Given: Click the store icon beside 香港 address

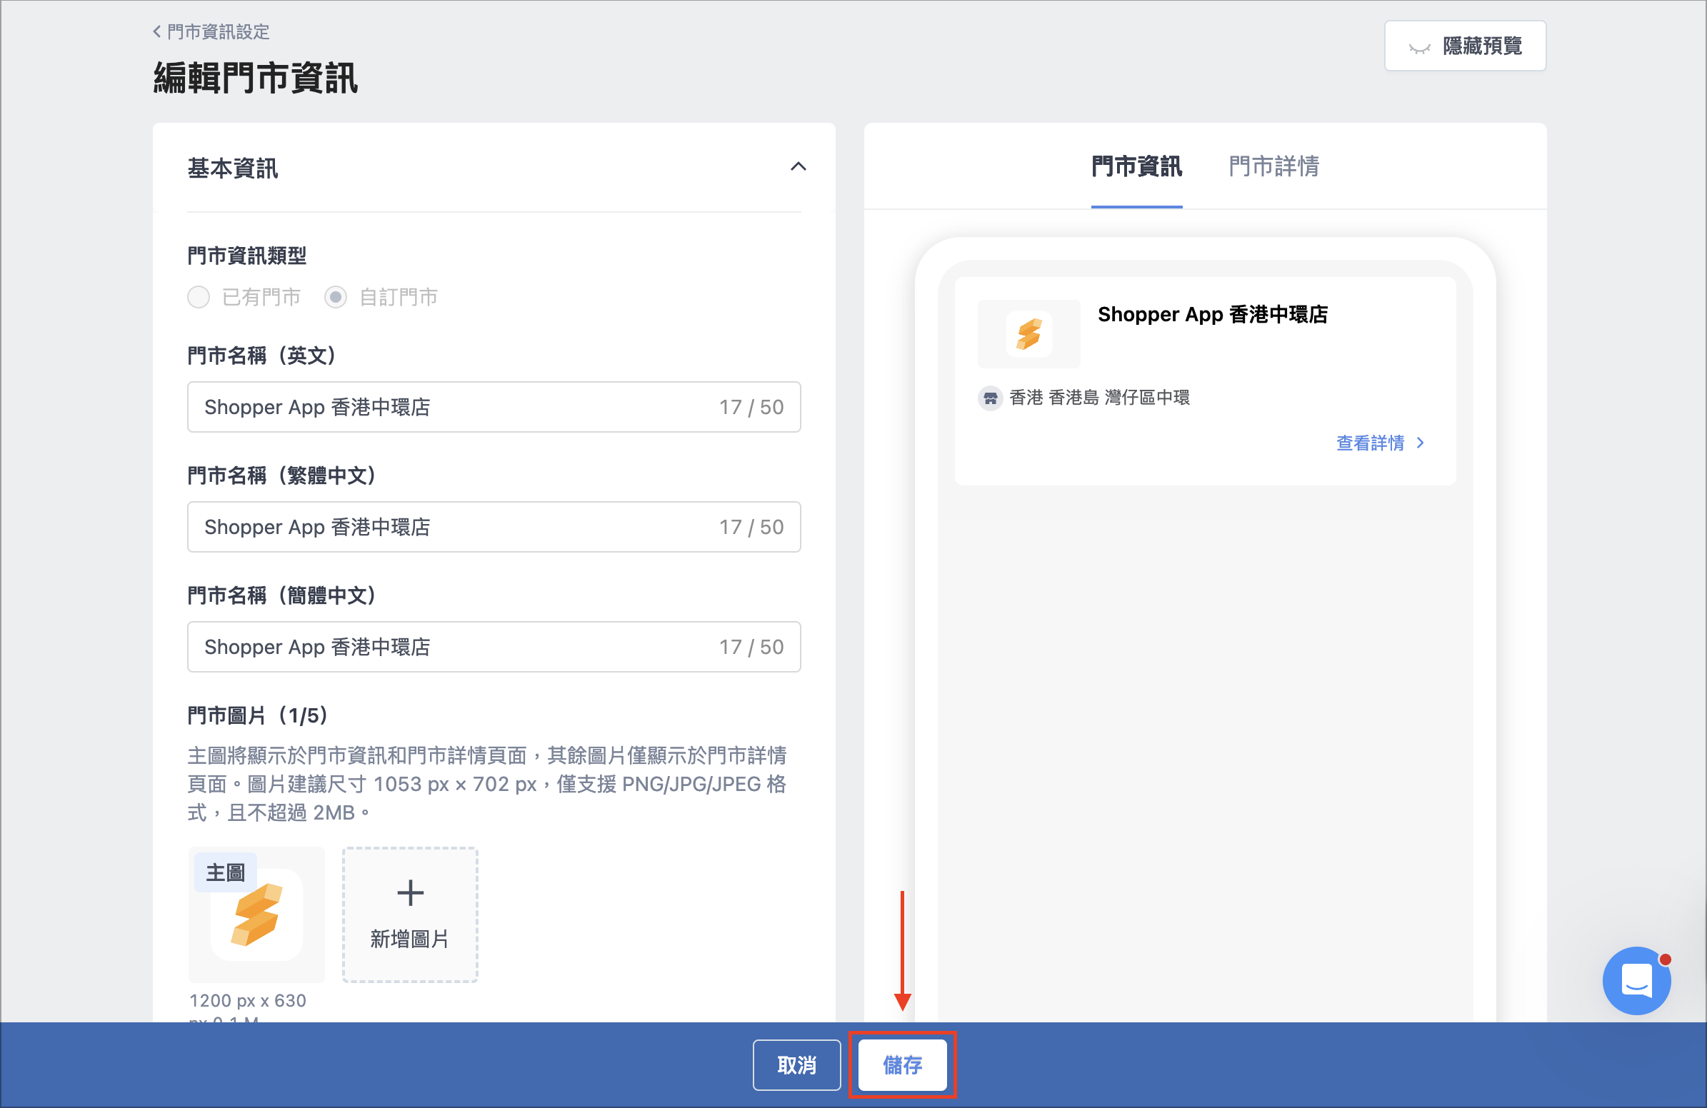Looking at the screenshot, I should click(990, 397).
